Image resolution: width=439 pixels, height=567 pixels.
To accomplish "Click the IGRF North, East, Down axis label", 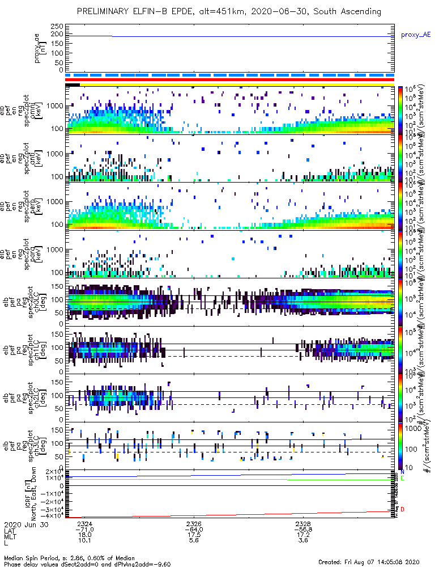I will tap(31, 494).
